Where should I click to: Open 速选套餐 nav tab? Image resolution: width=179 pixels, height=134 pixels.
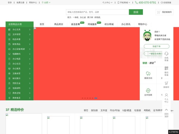tap(75, 24)
